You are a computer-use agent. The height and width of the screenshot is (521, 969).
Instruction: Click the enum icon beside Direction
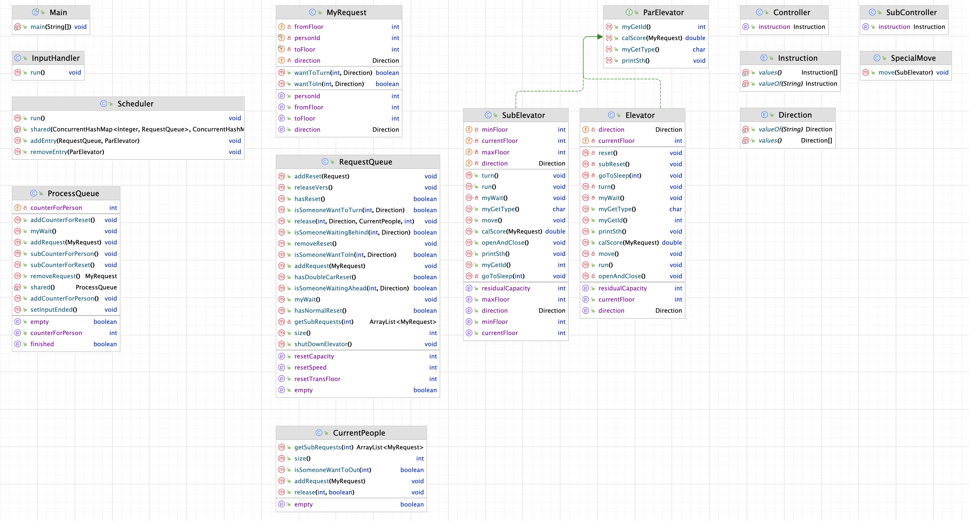(x=764, y=115)
